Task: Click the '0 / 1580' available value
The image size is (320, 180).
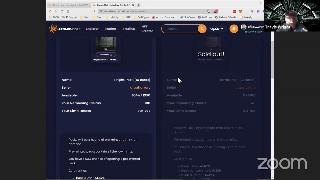Action: pyautogui.click(x=249, y=95)
